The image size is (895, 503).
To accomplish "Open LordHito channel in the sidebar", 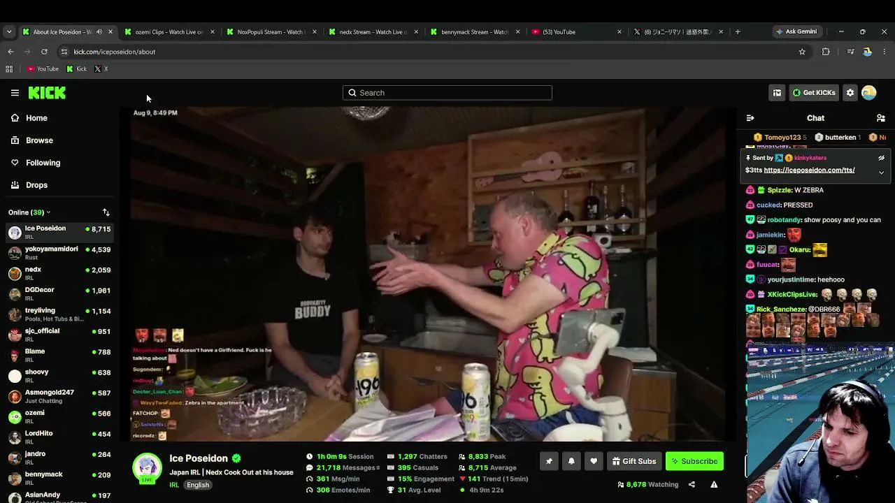I will [x=59, y=437].
